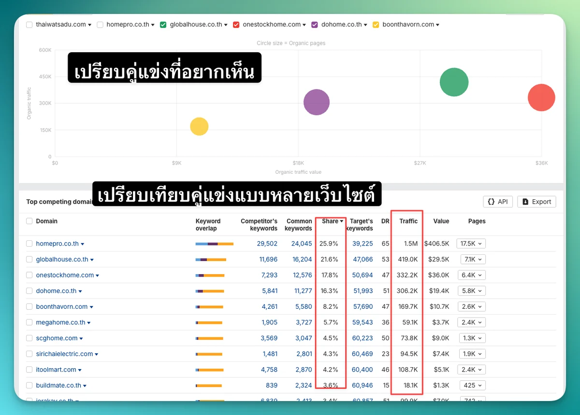Open the scghome.com domain link
This screenshot has width=580, height=415.
[57, 338]
